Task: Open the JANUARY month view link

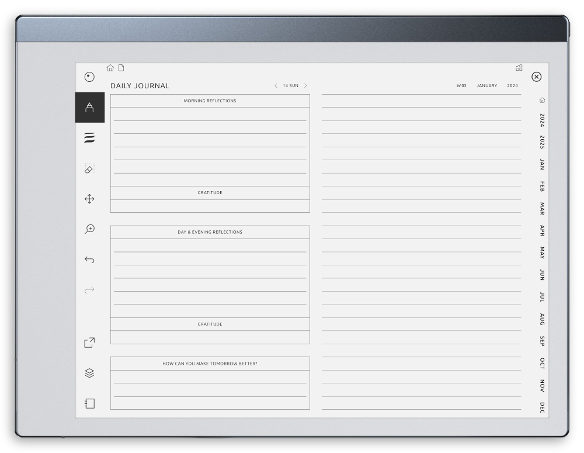Action: (x=486, y=86)
